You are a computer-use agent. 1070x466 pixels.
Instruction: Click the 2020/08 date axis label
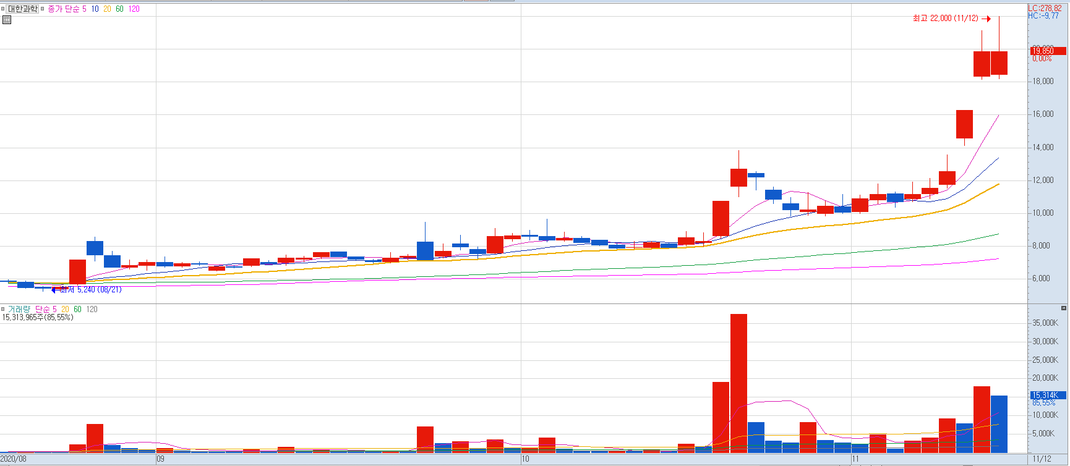point(14,459)
